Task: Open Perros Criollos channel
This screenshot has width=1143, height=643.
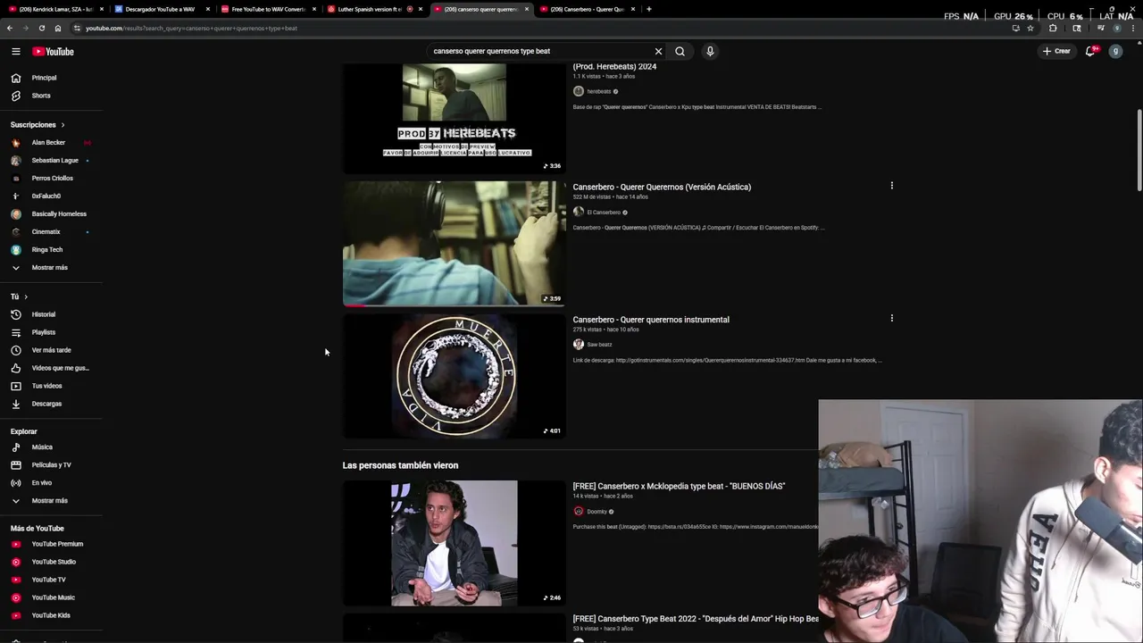Action: click(51, 178)
